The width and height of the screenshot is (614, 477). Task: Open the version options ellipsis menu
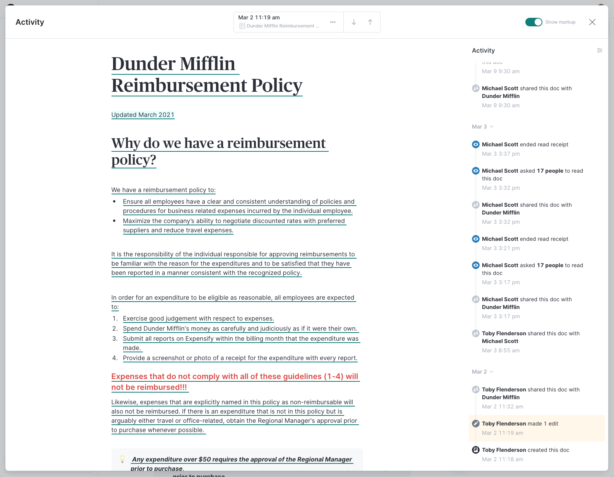coord(333,22)
